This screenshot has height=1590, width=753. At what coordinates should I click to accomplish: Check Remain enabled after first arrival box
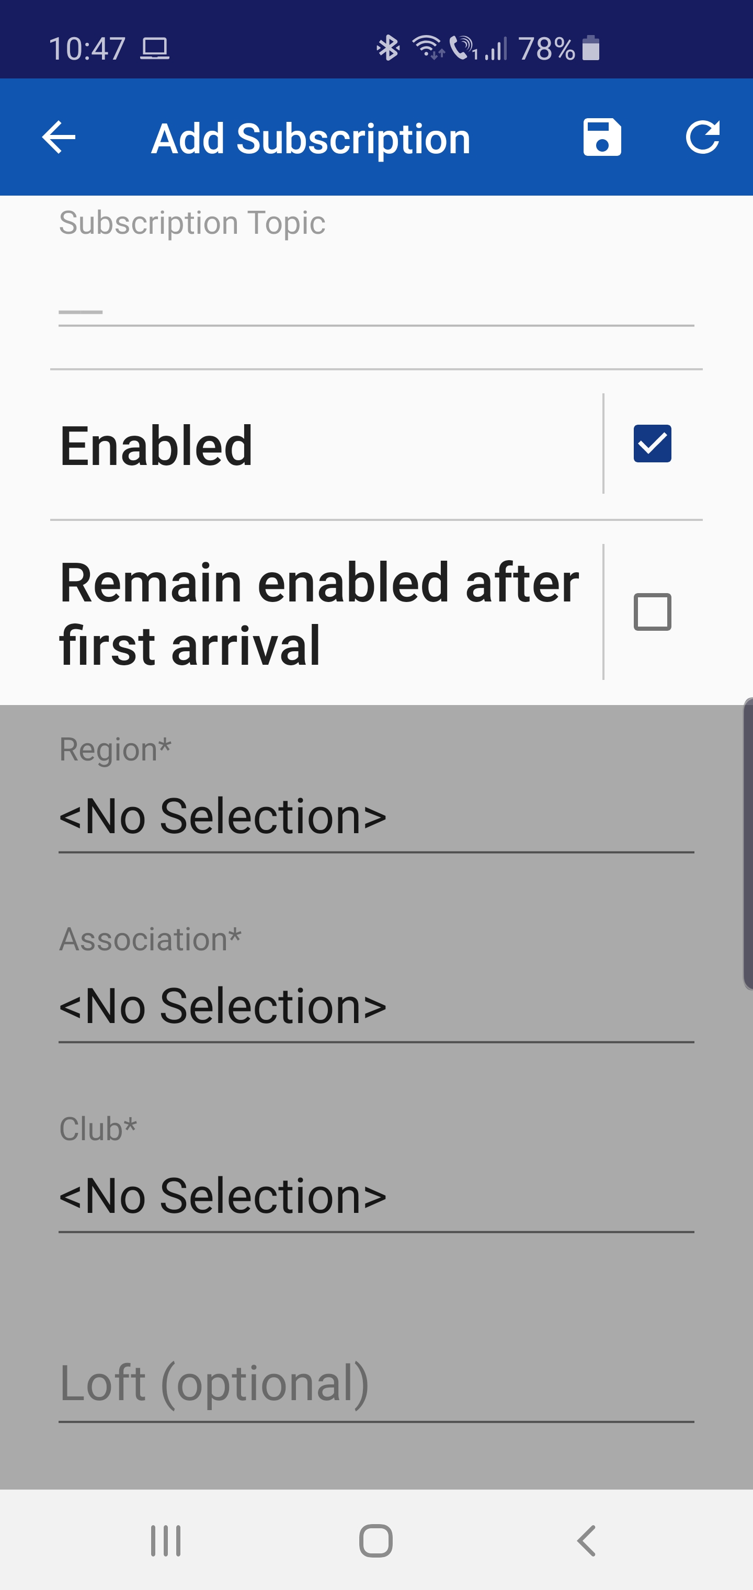653,612
